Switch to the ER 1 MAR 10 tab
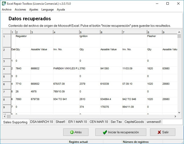 pos(77,122)
